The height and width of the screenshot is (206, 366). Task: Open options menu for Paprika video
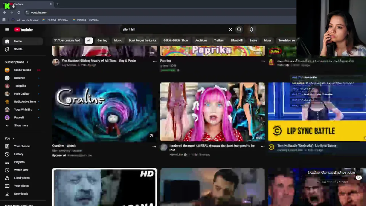263,61
